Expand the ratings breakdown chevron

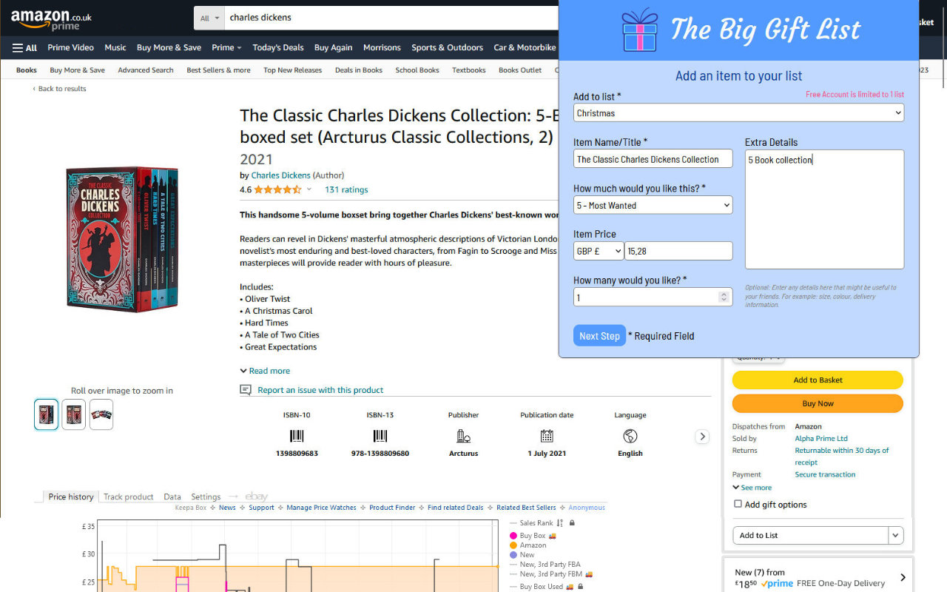(x=309, y=189)
